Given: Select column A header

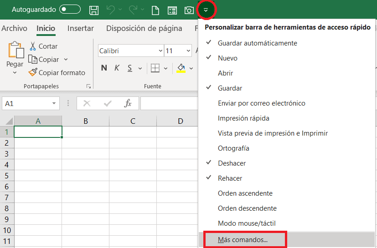Looking at the screenshot, I should click(38, 121).
